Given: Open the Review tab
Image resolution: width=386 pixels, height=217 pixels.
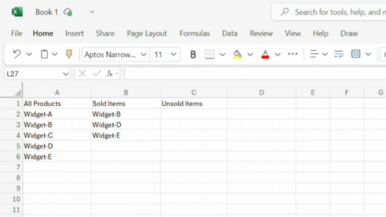Looking at the screenshot, I should (x=261, y=33).
